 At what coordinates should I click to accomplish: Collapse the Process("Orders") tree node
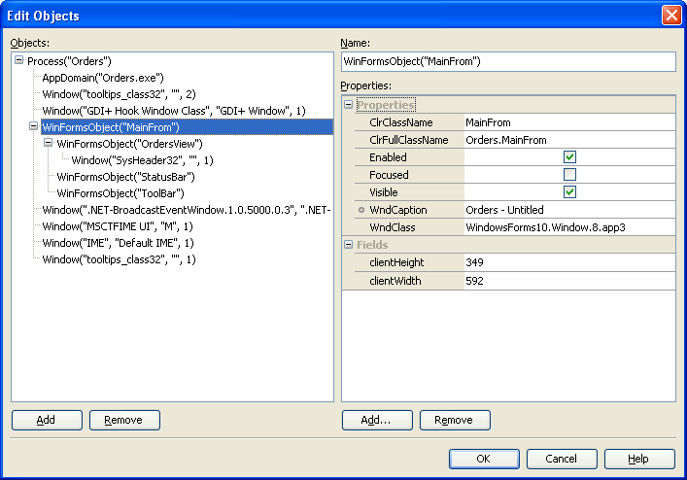pyautogui.click(x=19, y=61)
